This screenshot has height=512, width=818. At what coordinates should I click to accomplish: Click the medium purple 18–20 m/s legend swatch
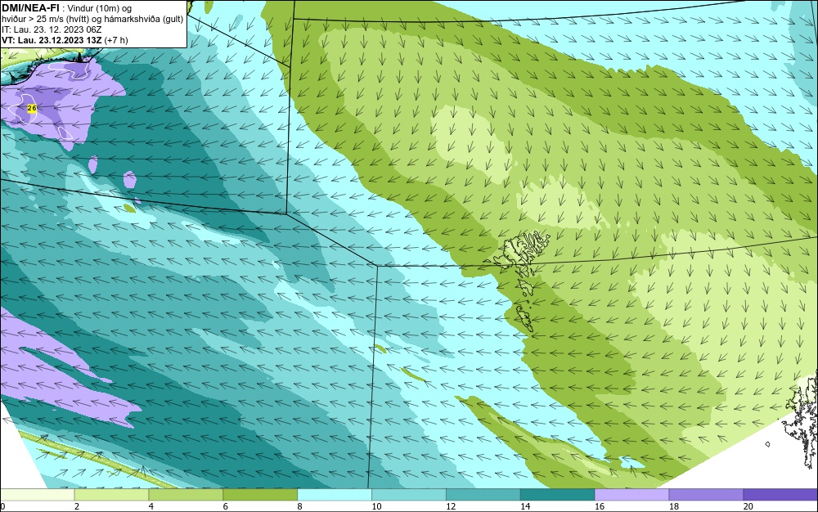pos(707,495)
